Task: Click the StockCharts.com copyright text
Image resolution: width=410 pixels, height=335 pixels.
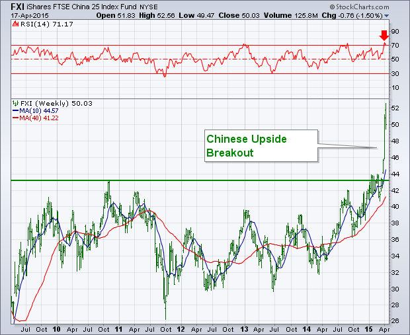Action: click(359, 7)
